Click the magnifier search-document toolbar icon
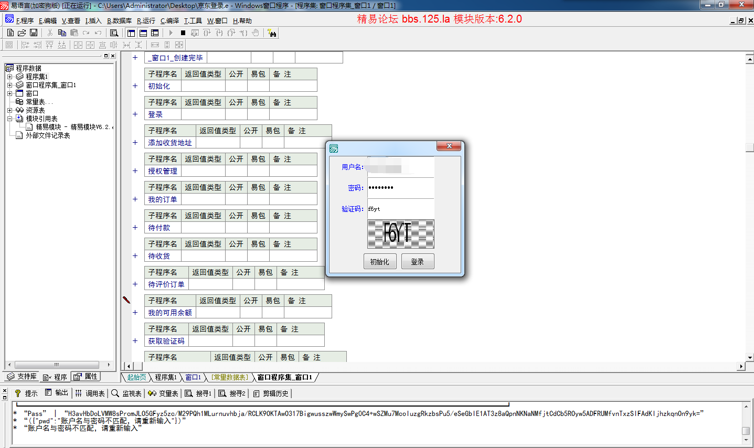Image resolution: width=754 pixels, height=448 pixels. (x=114, y=33)
